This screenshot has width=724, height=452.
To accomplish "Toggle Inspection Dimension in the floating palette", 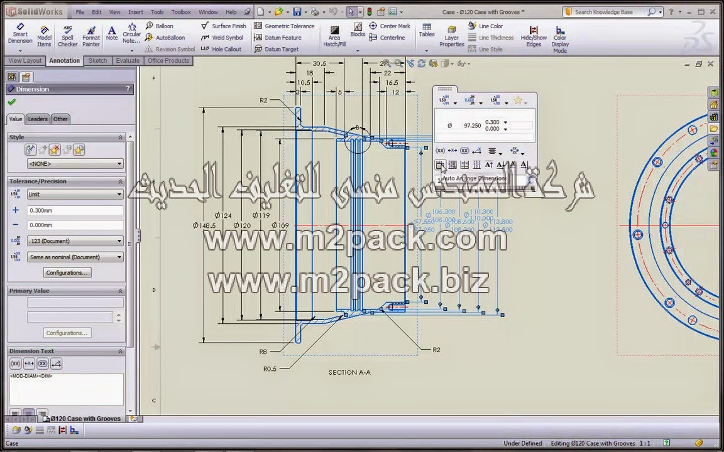I will (x=464, y=151).
